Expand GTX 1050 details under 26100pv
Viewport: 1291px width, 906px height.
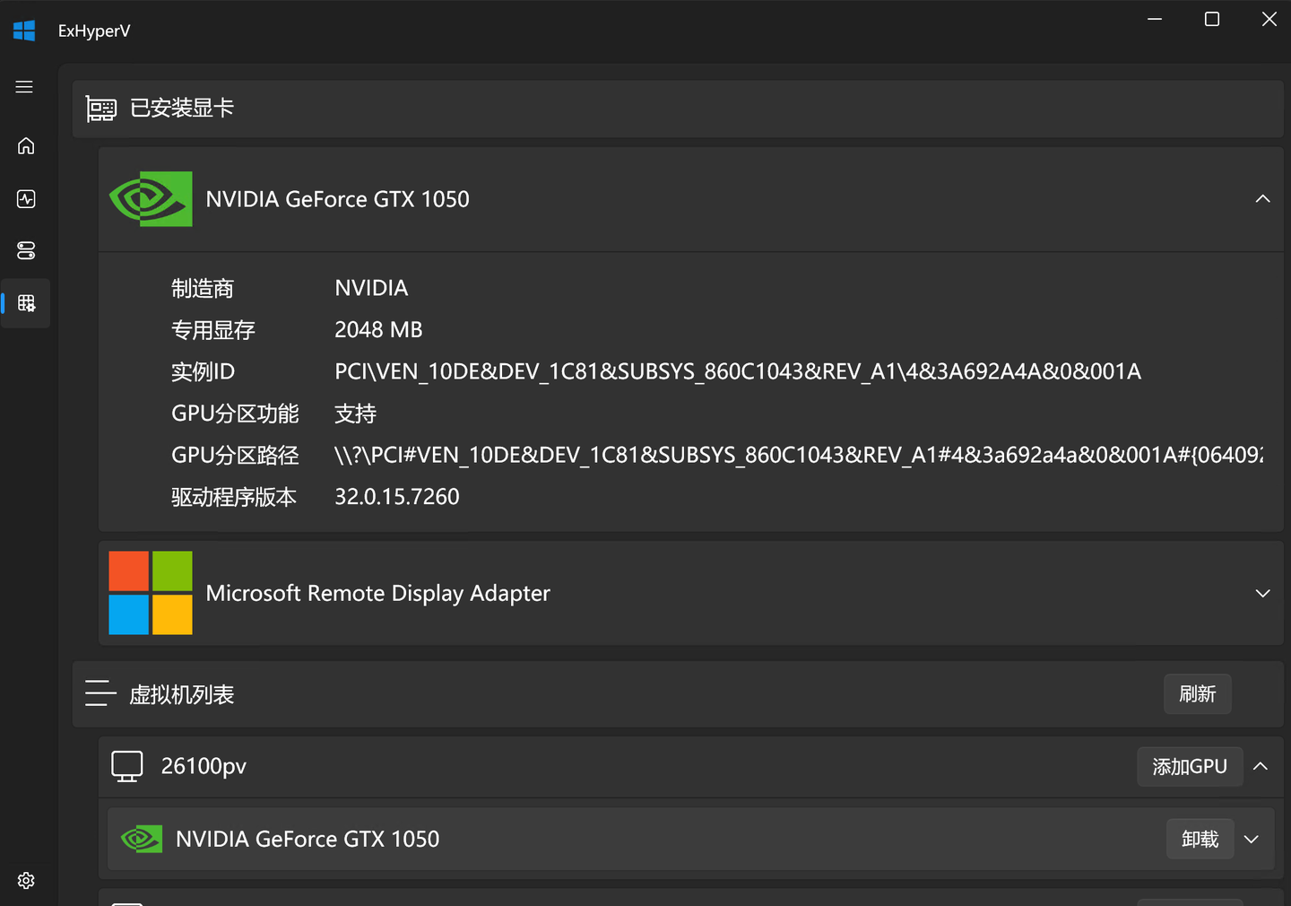(1251, 839)
